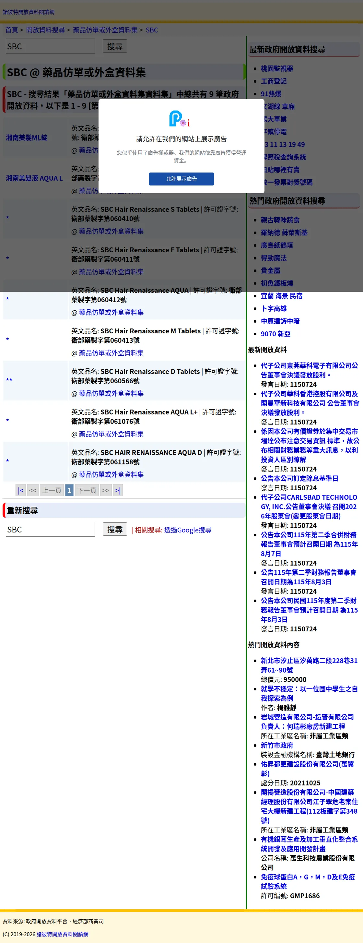Open 係因本公司有價證券 announcement link
Viewport: 363px width, 943px height.
[310, 445]
